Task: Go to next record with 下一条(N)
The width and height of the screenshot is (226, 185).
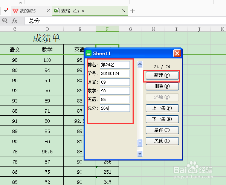Action: point(162,119)
